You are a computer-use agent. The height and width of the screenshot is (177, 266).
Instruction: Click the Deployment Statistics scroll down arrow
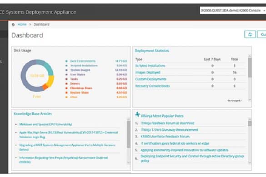(x=250, y=100)
